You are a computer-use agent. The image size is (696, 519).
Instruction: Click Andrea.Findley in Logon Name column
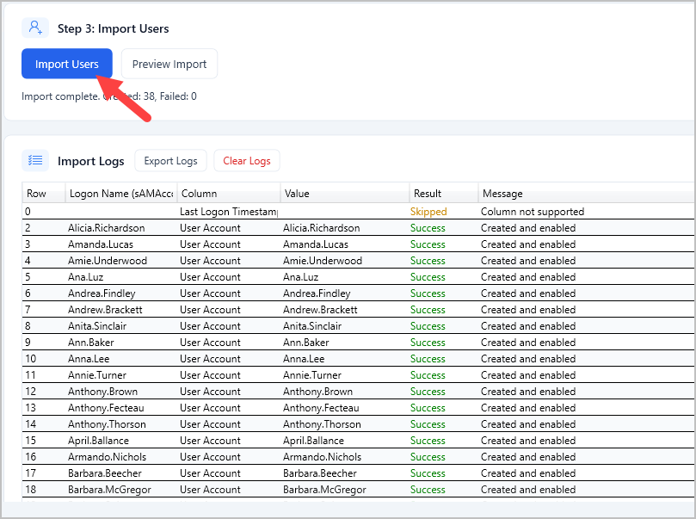[102, 293]
